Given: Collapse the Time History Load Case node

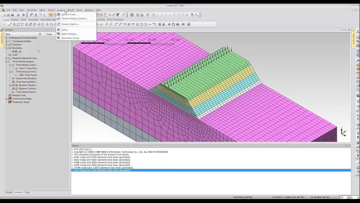Looking at the screenshot, I should pos(10,65).
